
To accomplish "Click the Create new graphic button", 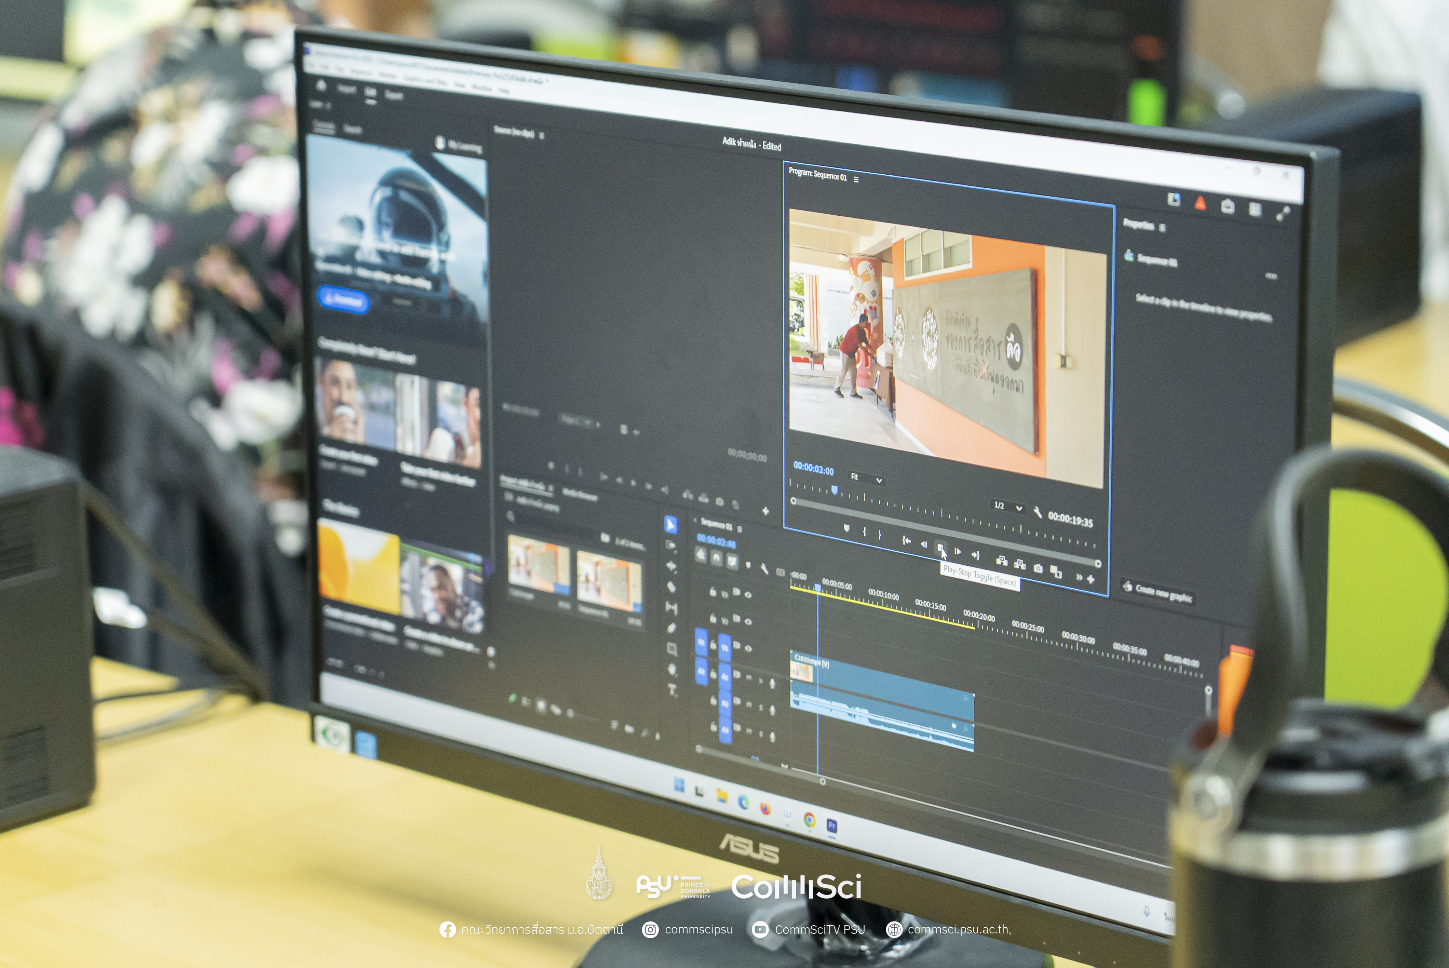I will pyautogui.click(x=1158, y=591).
